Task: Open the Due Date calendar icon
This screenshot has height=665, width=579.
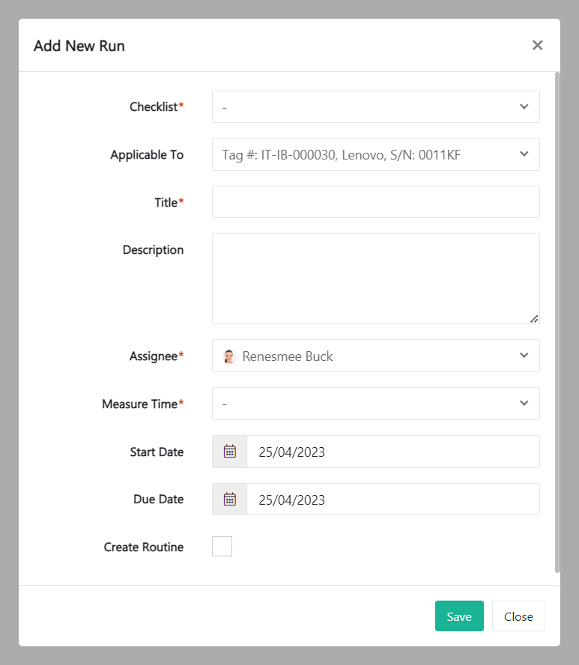Action: [x=230, y=499]
